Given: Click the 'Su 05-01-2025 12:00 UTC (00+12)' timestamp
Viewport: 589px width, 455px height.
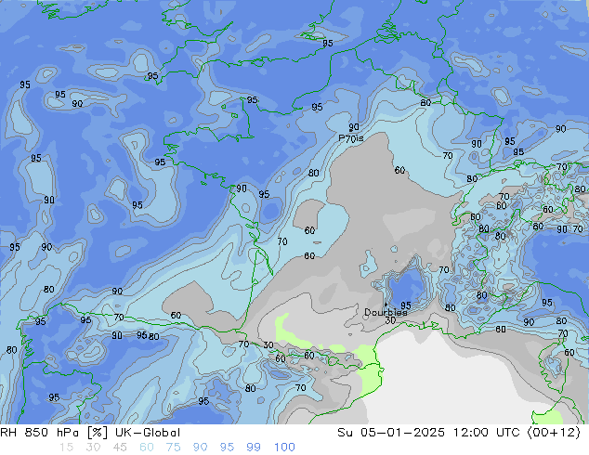Looking at the screenshot, I should click(x=459, y=433).
